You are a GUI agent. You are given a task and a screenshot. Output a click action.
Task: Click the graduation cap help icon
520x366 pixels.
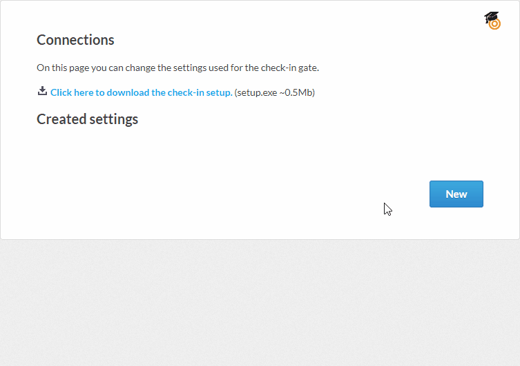(x=490, y=18)
